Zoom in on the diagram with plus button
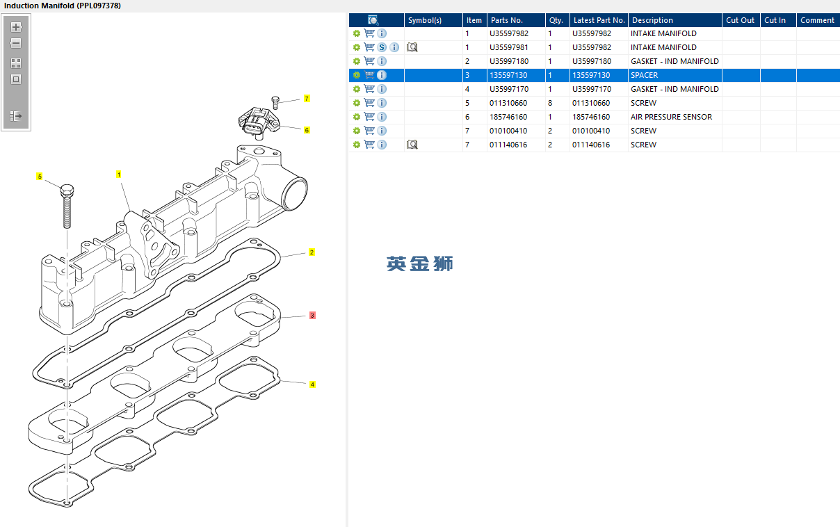The height and width of the screenshot is (527, 840). [16, 27]
